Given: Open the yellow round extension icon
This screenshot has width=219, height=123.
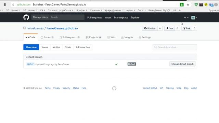Looking at the screenshot, I should point(206,4).
